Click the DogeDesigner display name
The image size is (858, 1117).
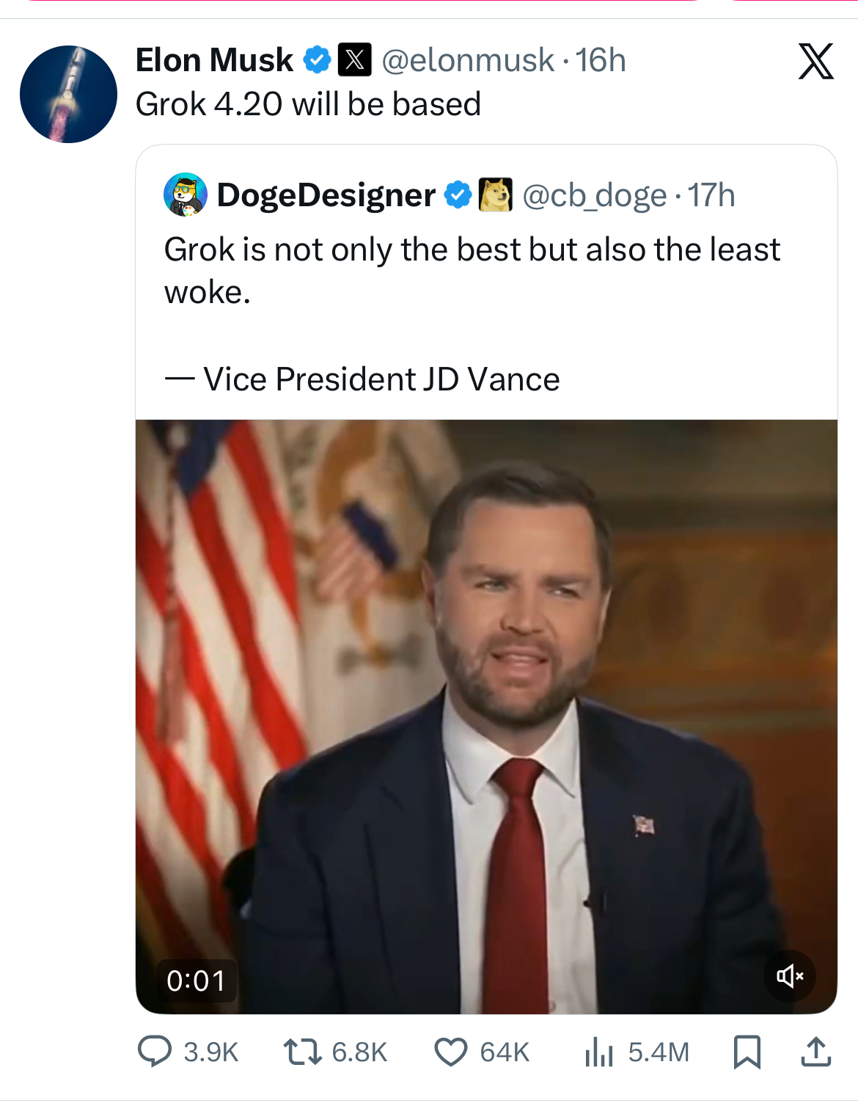tap(326, 195)
